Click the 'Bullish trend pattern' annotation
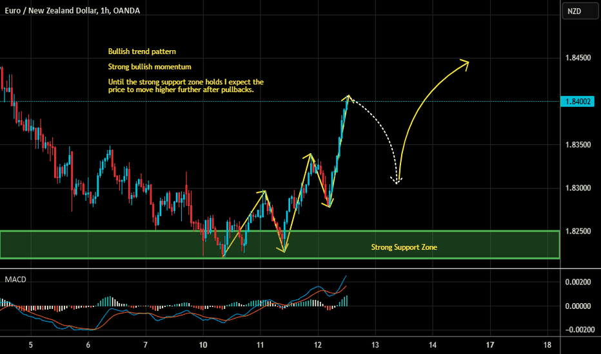The image size is (601, 354). pos(142,51)
